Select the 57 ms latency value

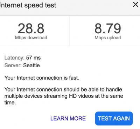coord(33,58)
